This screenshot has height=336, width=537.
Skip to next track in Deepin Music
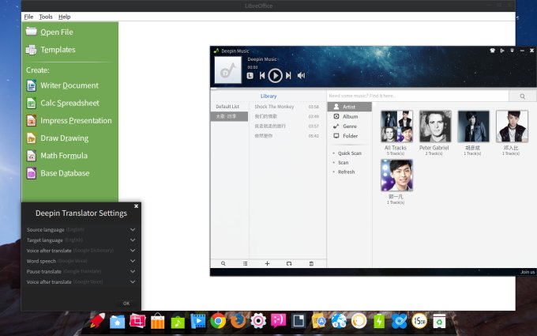coord(288,75)
